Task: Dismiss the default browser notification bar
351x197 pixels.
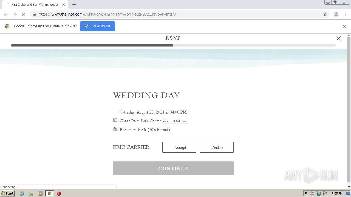Action: (344, 26)
